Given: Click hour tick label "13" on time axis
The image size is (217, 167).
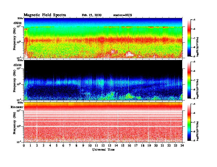Looking at the screenshot, I should [110, 145].
